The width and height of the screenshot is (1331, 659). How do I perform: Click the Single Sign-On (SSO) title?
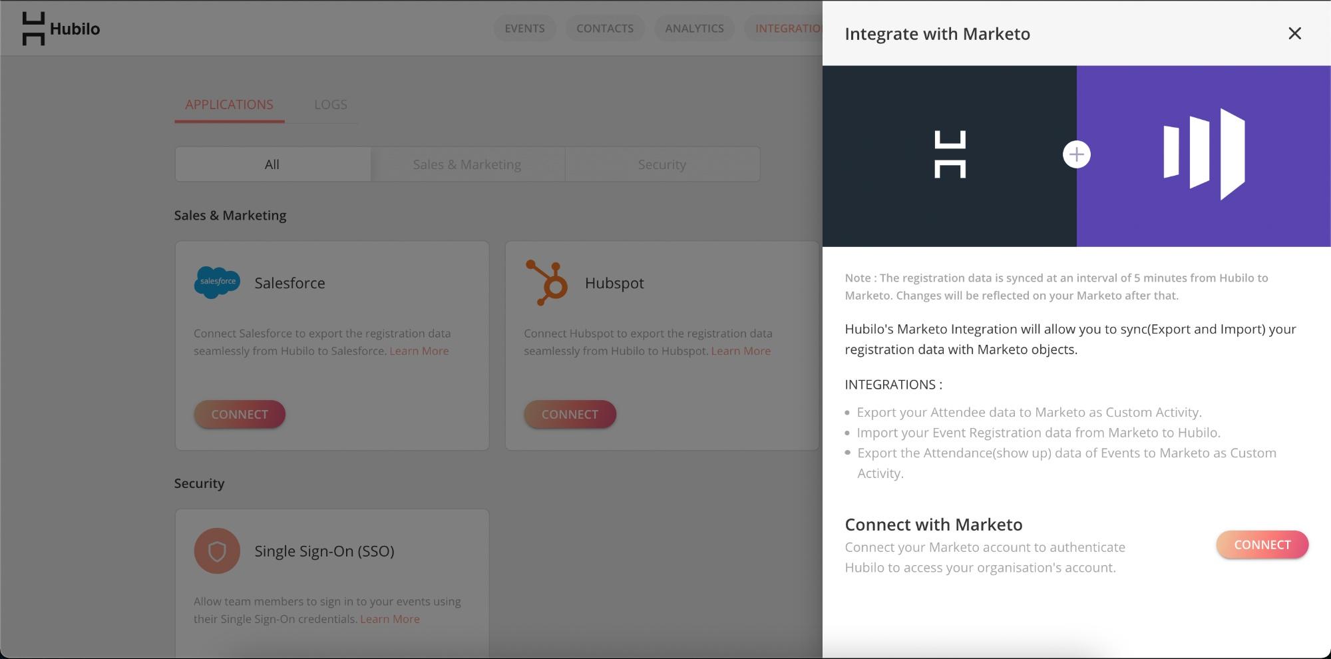coord(324,551)
